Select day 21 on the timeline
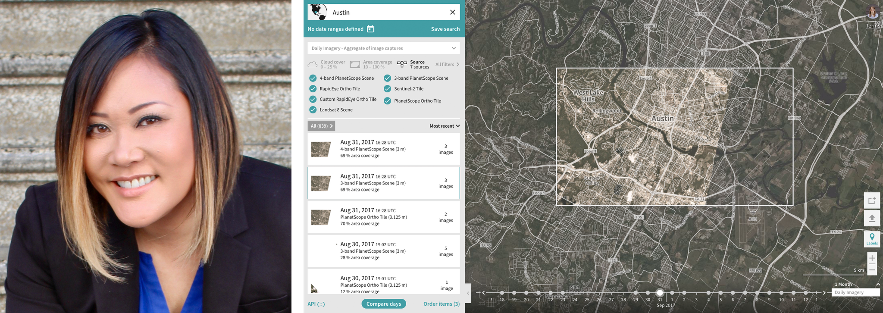This screenshot has height=313, width=883. point(539,293)
